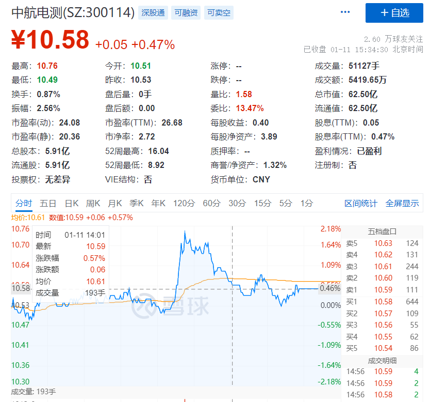Viewport: 430px width, 402px height.
Task: Click the 52周最低 value 8.92
Action: [156, 165]
